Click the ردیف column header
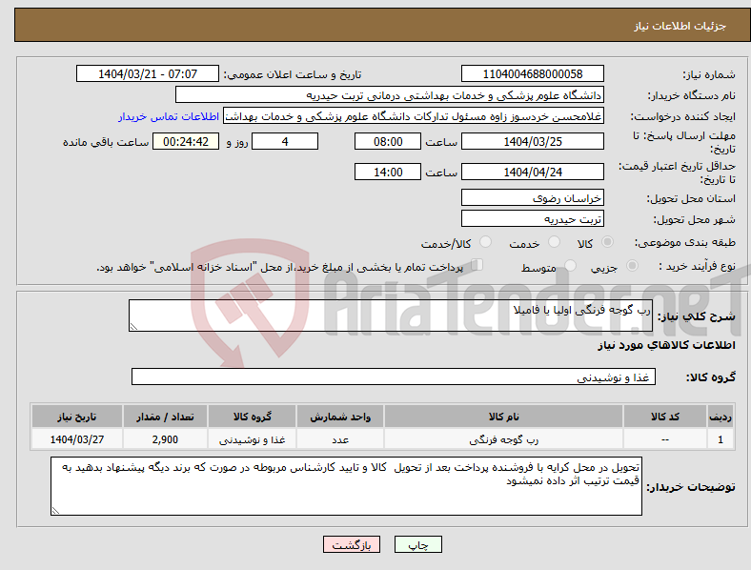This screenshot has width=751, height=570. pyautogui.click(x=721, y=417)
